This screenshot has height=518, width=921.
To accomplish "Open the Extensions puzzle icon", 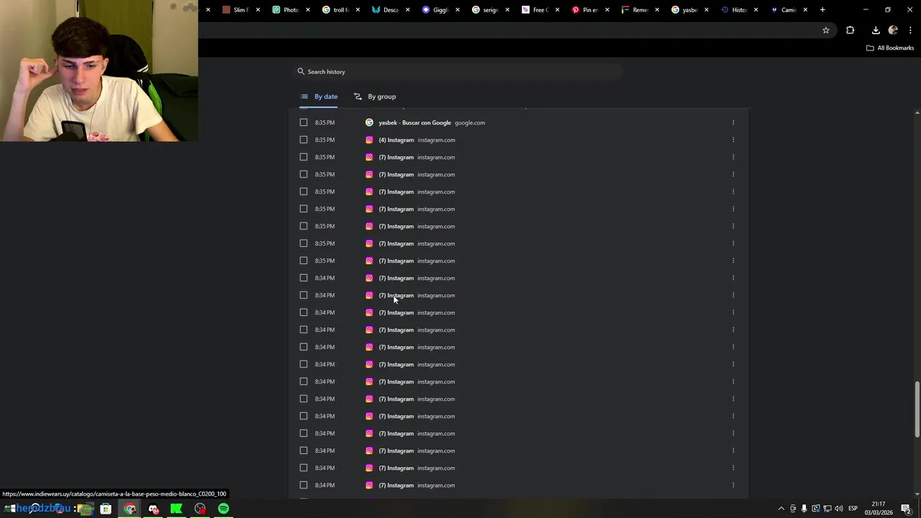I will click(850, 30).
